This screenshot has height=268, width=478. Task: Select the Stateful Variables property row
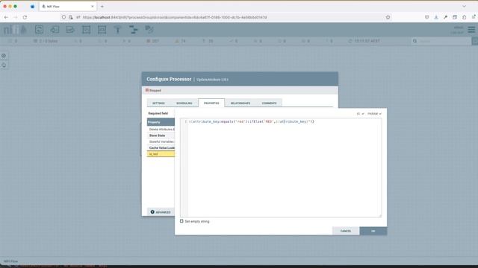click(x=161, y=141)
